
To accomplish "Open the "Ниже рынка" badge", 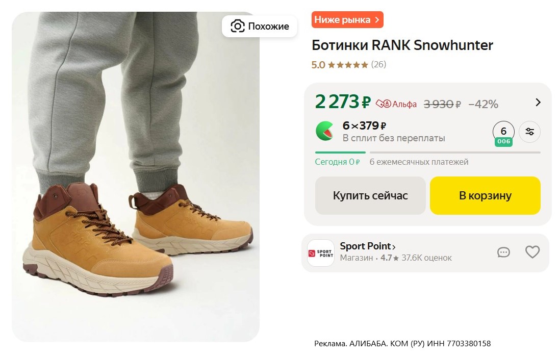I will [347, 20].
